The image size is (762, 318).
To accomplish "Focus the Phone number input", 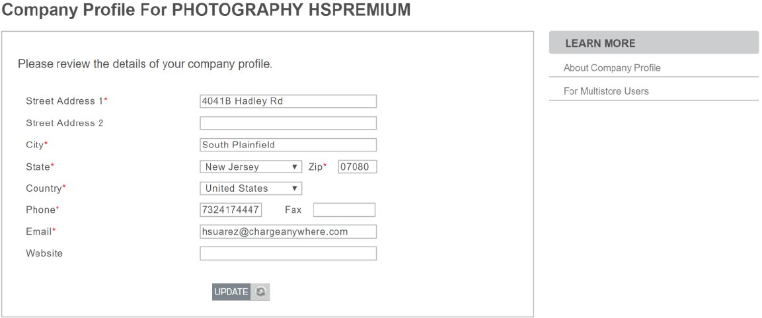I will 231,210.
